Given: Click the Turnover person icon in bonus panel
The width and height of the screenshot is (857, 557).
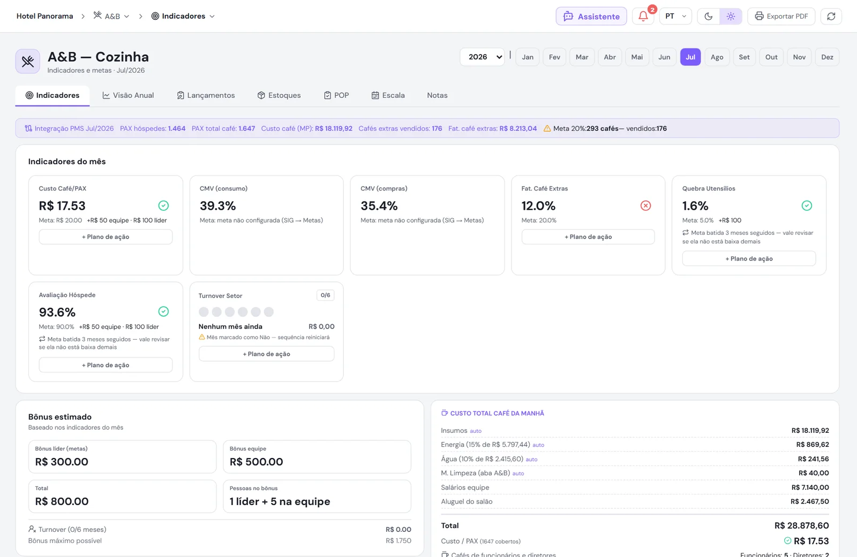Looking at the screenshot, I should coord(32,529).
